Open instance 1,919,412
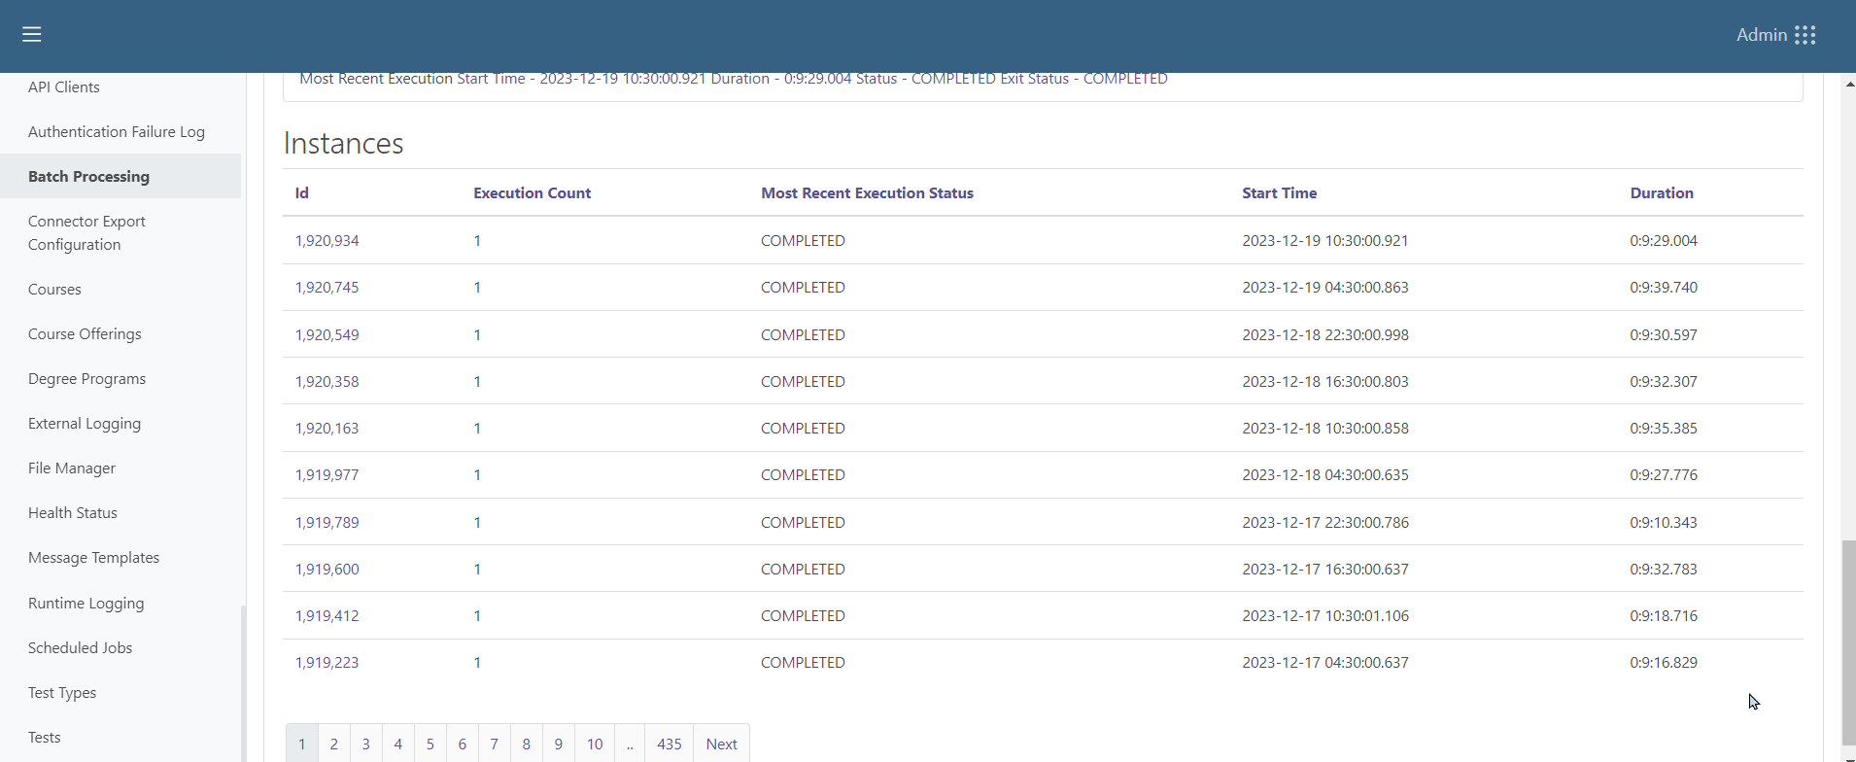Viewport: 1856px width, 762px height. tap(327, 616)
